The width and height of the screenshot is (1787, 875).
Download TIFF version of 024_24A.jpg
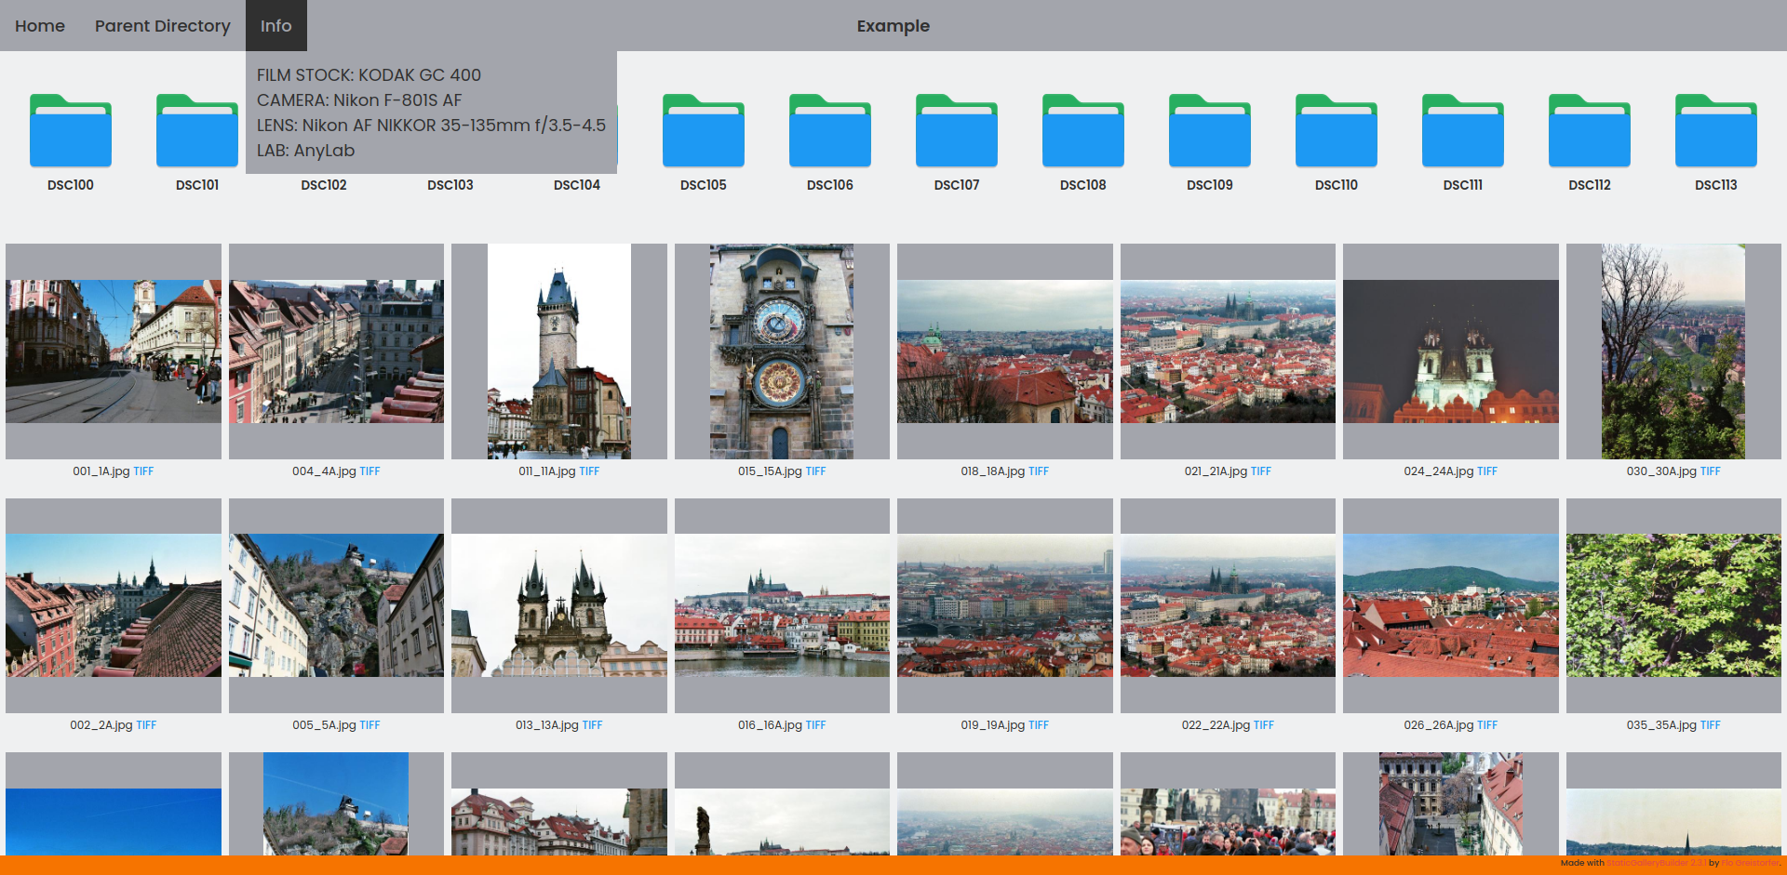(x=1487, y=471)
